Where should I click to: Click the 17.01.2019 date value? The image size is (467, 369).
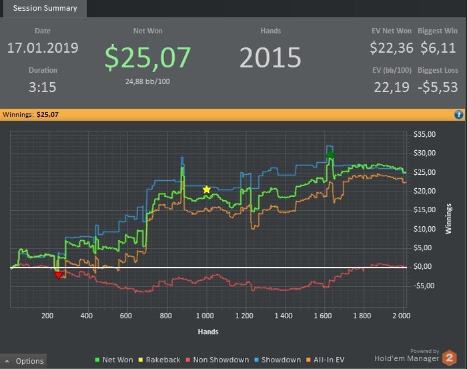pyautogui.click(x=43, y=48)
